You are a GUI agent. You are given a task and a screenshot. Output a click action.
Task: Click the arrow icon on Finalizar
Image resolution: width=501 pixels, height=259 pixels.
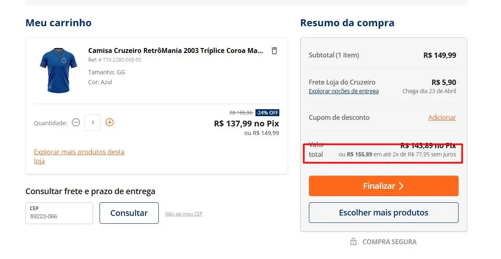coord(401,186)
